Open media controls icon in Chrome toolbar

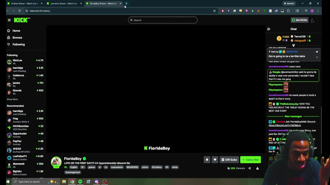(x=306, y=11)
